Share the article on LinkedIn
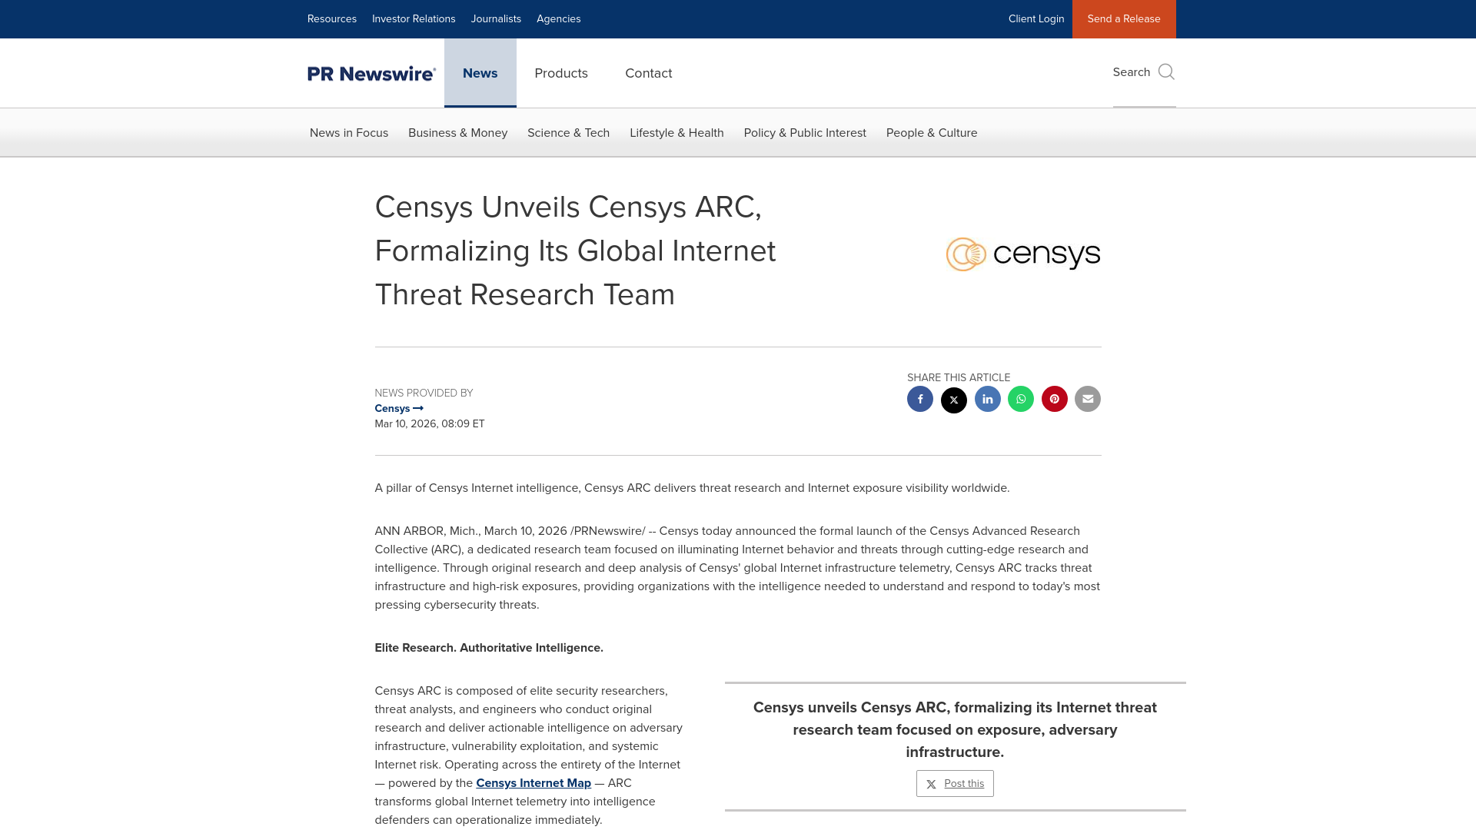Viewport: 1476px width, 830px height. click(987, 399)
